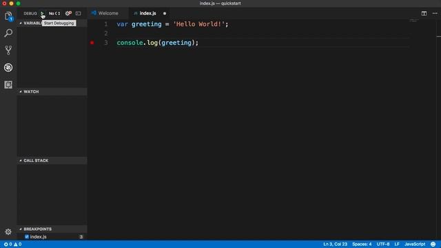Screen dimensions: 441x248
Task: Switch to the Welcome tab
Action: pyautogui.click(x=108, y=13)
